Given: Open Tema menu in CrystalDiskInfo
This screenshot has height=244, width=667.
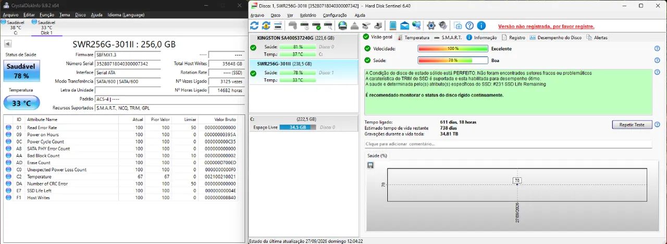Looking at the screenshot, I should point(65,15).
